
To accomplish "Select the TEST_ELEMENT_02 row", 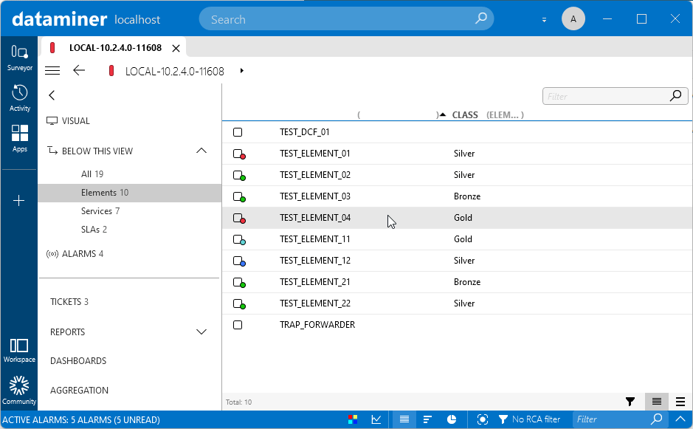I will click(457, 175).
